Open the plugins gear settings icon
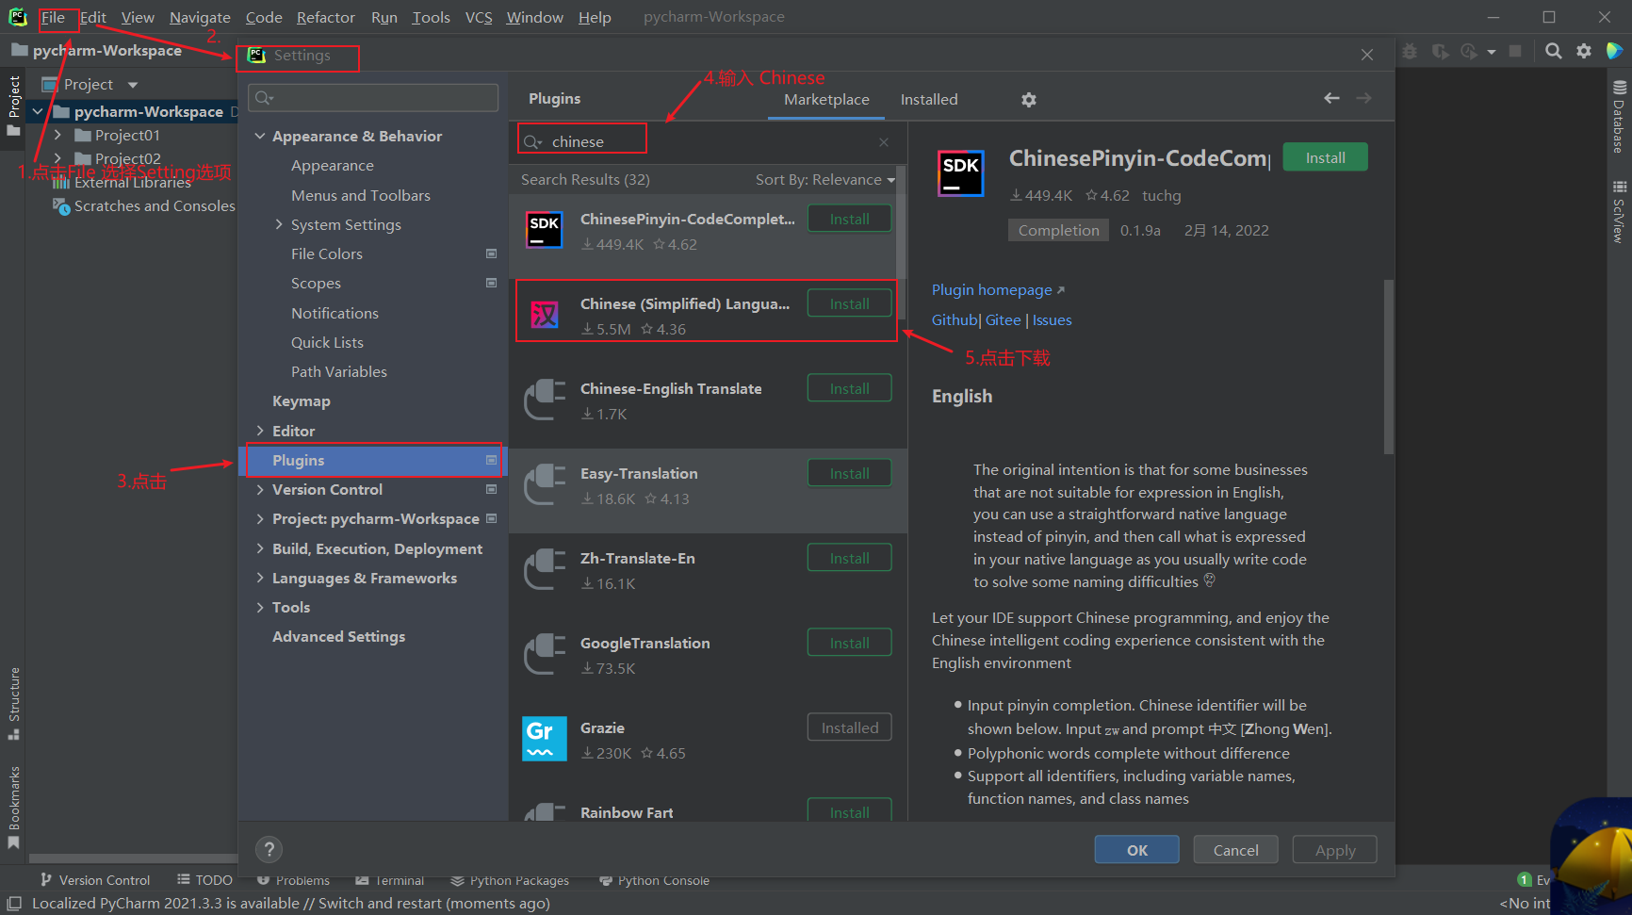This screenshot has width=1632, height=915. click(1029, 100)
